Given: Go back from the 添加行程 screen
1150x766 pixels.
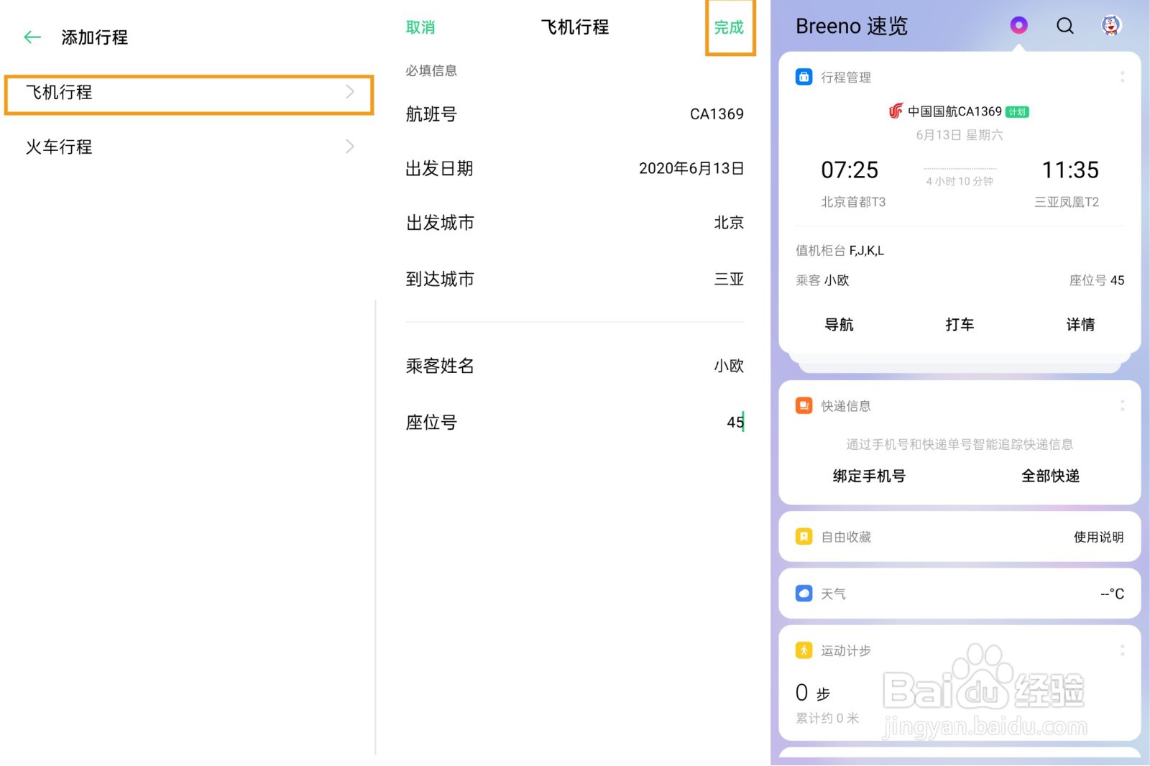Looking at the screenshot, I should 32,37.
